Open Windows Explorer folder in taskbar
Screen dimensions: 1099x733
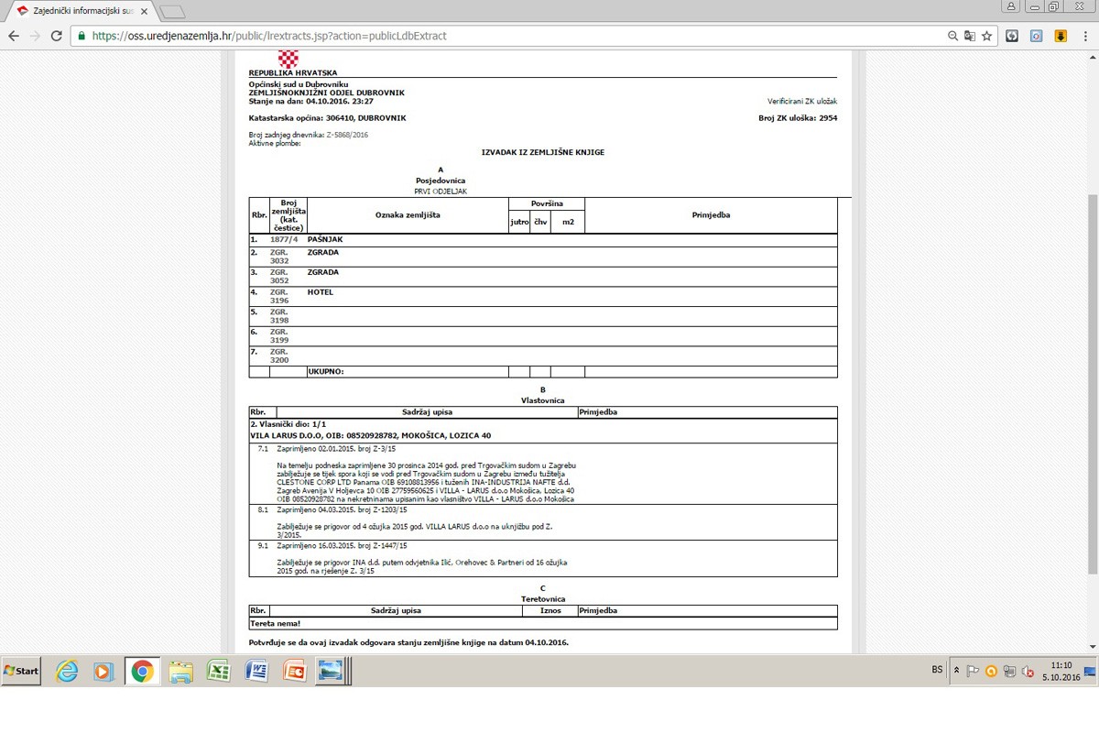pyautogui.click(x=180, y=672)
